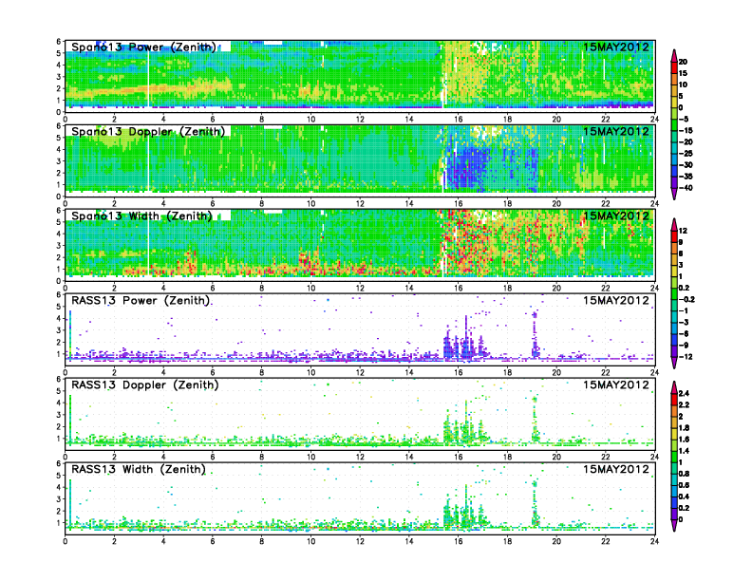Click the 1.6 label on the bottom colorbar

(x=684, y=440)
